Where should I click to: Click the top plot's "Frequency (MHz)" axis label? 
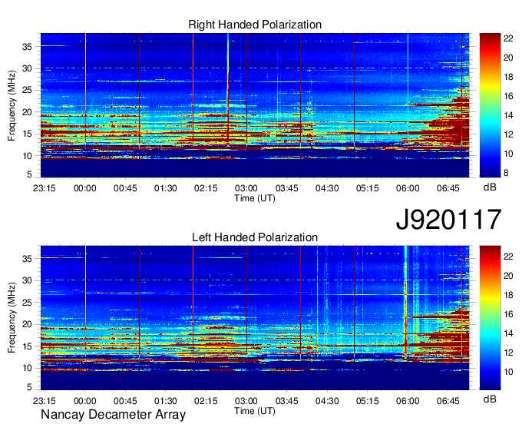pos(12,105)
